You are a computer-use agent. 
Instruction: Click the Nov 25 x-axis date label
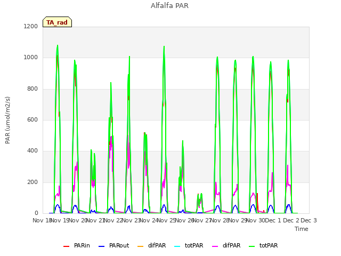pos(166,220)
